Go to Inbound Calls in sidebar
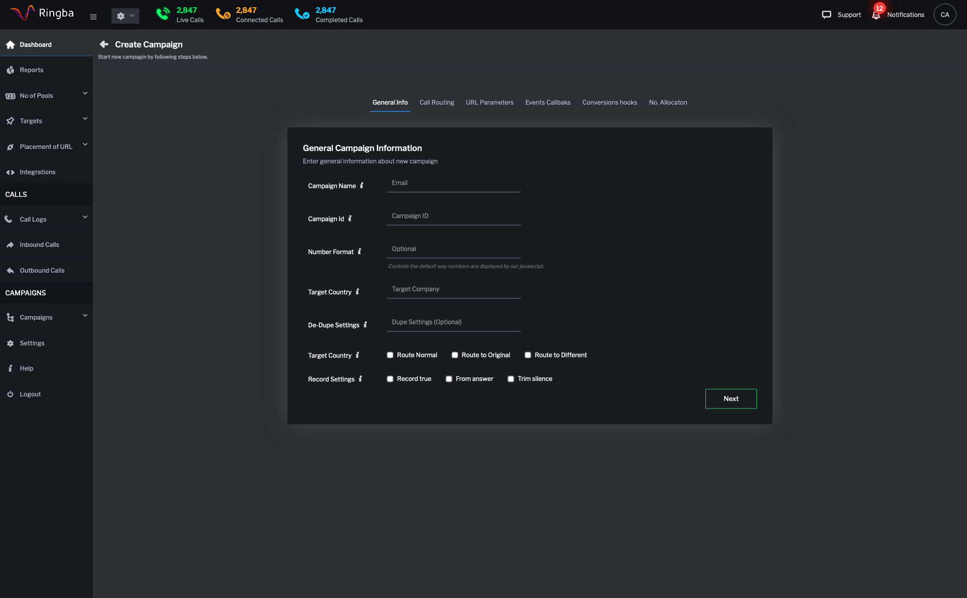Screen dimensions: 967x598 coord(39,245)
